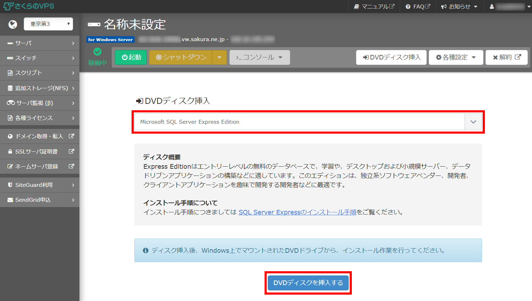Screen dimensions: 532x301
Task: Click the info icon in blue notice
Action: pos(145,250)
